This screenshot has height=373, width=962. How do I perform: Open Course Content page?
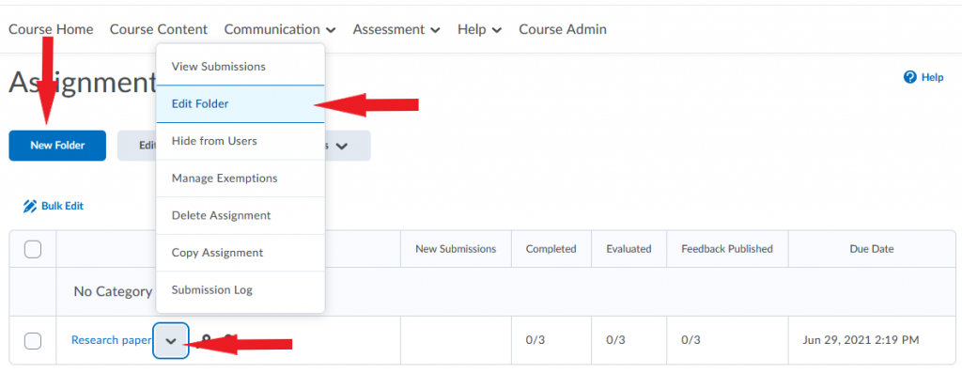point(158,29)
